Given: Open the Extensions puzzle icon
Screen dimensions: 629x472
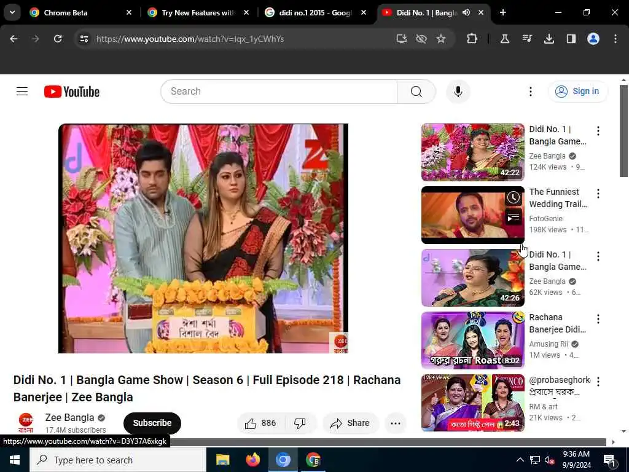Looking at the screenshot, I should coord(472,39).
